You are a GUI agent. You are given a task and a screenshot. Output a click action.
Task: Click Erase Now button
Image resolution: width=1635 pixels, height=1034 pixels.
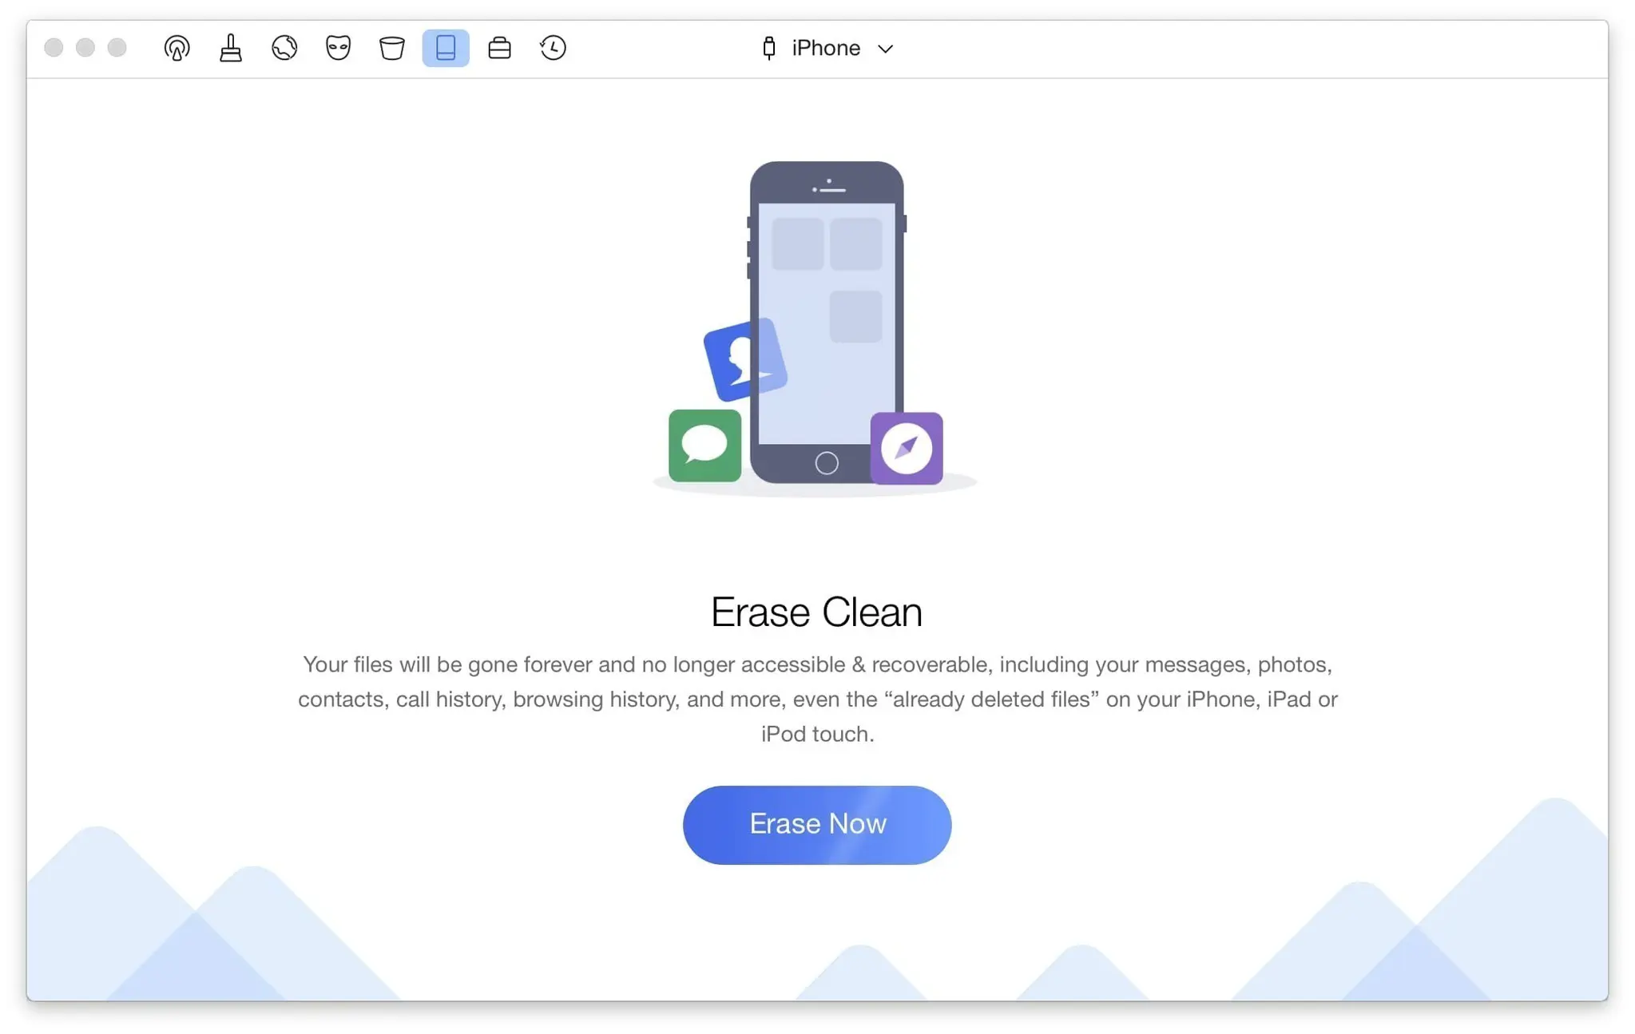(818, 824)
